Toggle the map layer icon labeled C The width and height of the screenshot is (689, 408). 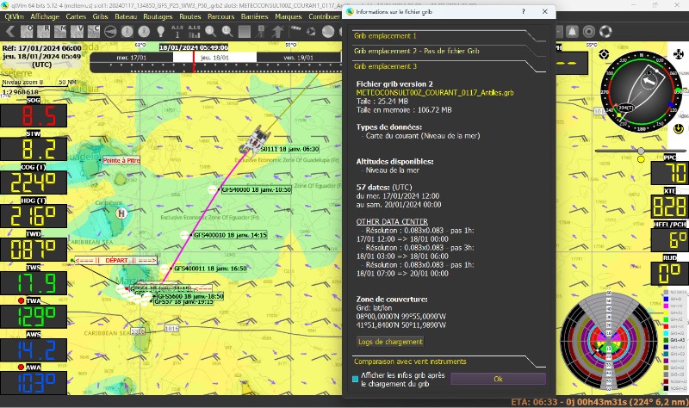[x=94, y=31]
